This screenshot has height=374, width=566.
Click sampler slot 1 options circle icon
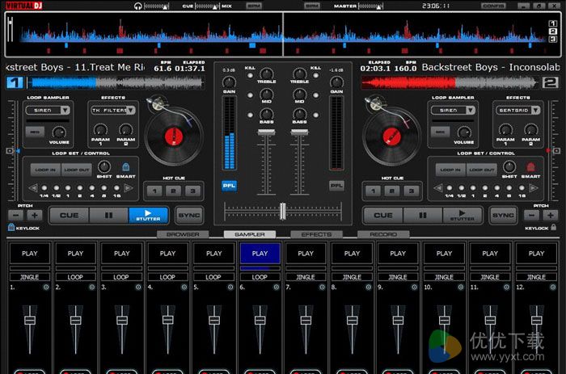click(46, 287)
